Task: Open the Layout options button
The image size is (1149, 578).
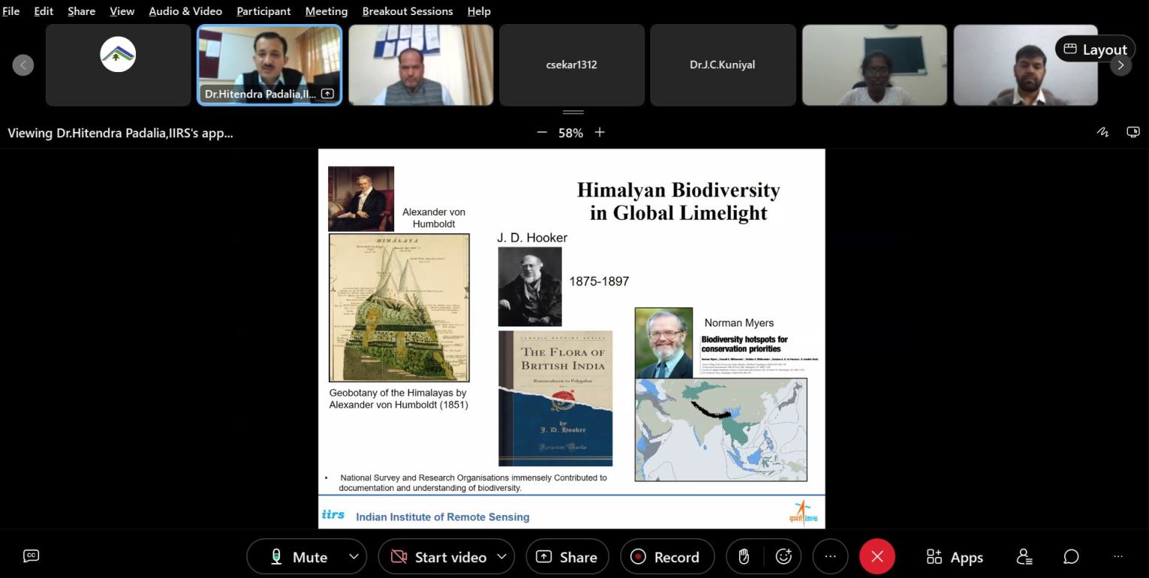Action: (x=1095, y=50)
